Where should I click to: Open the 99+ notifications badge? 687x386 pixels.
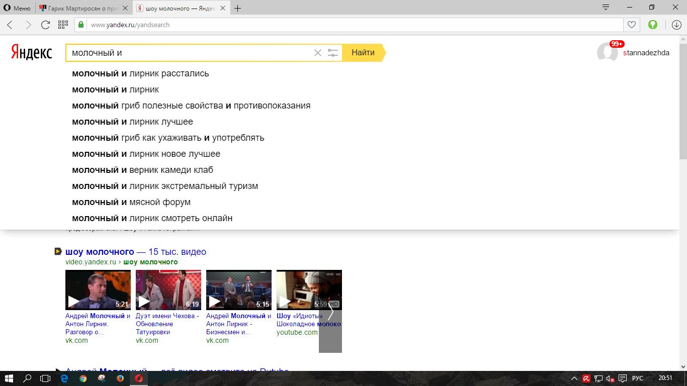coord(617,44)
